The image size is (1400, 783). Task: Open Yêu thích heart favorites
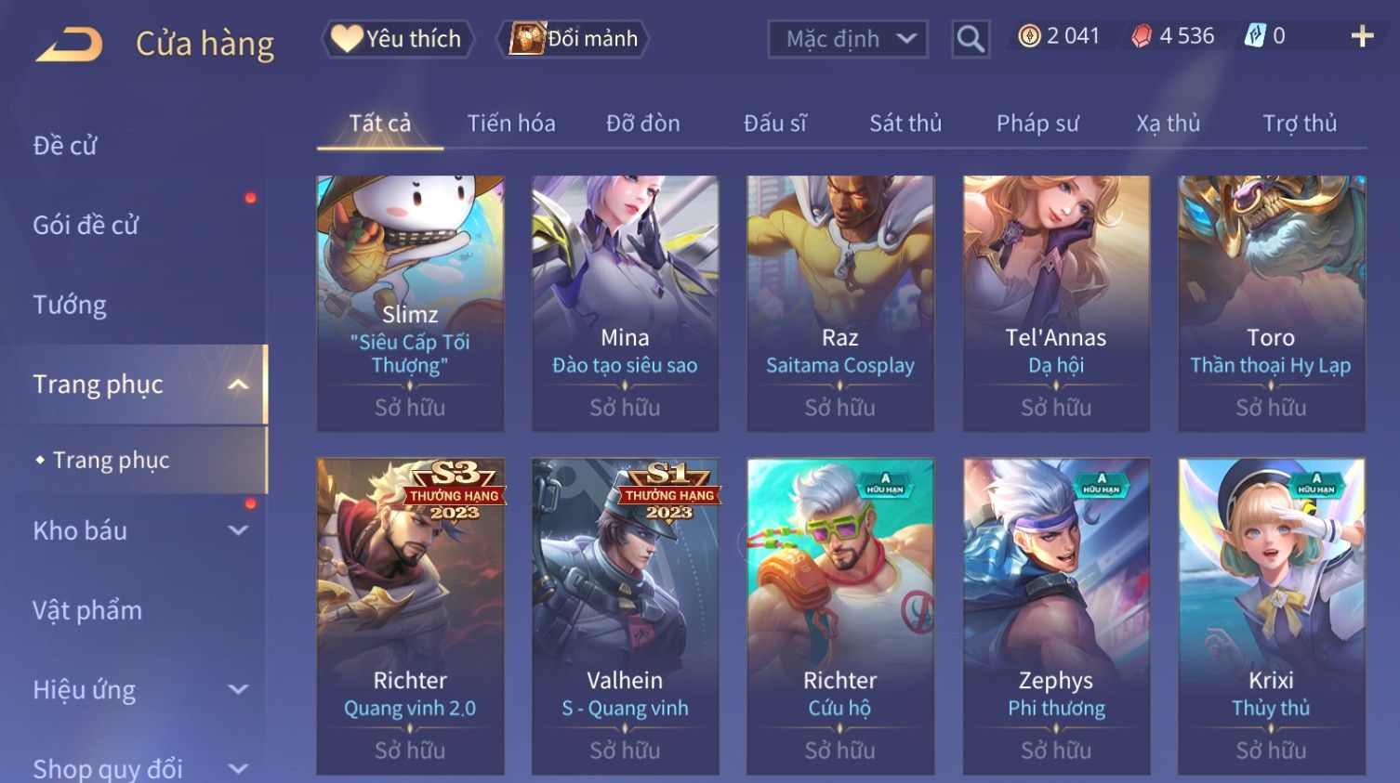pos(398,39)
